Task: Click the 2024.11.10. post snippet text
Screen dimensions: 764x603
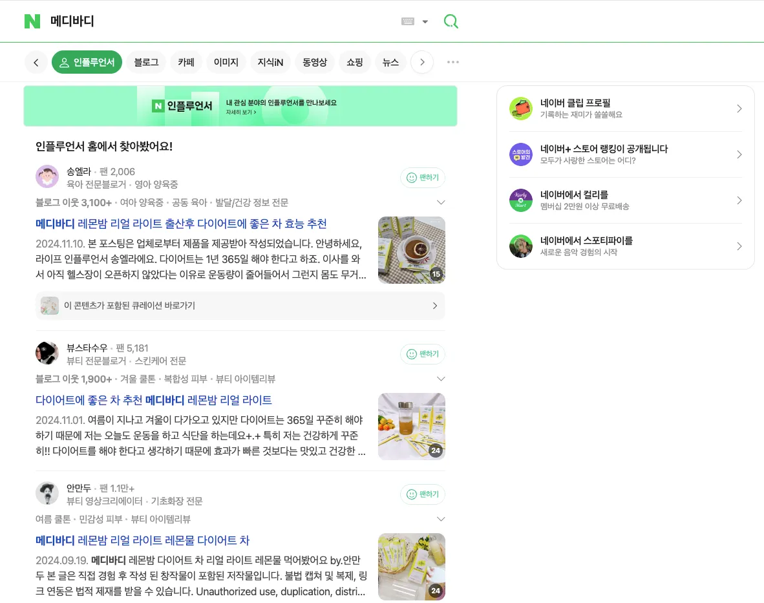Action: click(x=201, y=259)
